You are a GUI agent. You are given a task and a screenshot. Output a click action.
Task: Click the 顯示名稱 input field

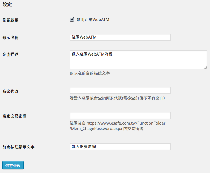(120, 37)
